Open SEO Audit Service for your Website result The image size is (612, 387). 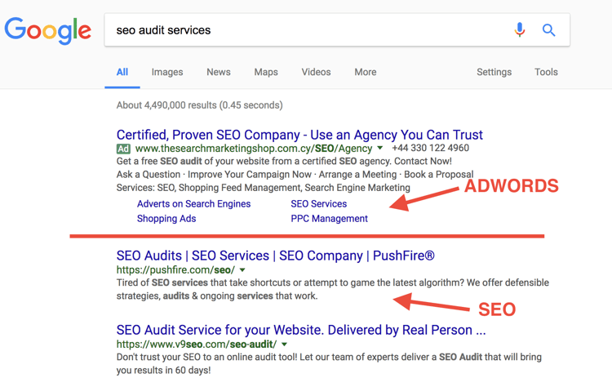301,330
